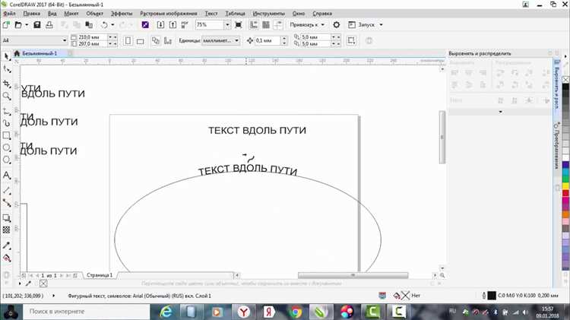The width and height of the screenshot is (570, 320).
Task: Expand the status bar coordinates arrow
Action: point(53,296)
